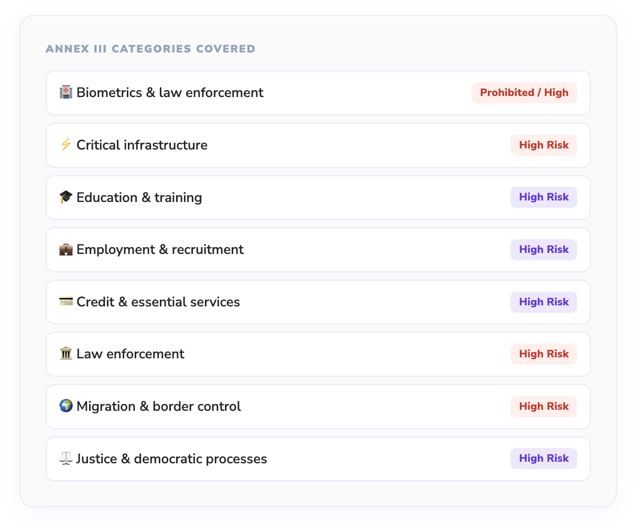This screenshot has height=531, width=640.
Task: Click the Annex III Categories Covered heading
Action: click(150, 49)
